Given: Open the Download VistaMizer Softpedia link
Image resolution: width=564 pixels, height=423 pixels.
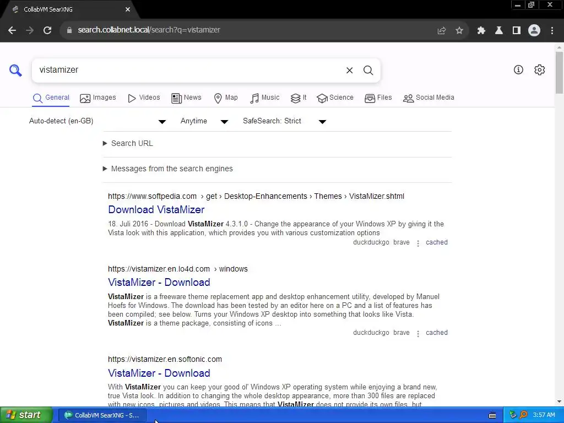Looking at the screenshot, I should click(x=156, y=210).
